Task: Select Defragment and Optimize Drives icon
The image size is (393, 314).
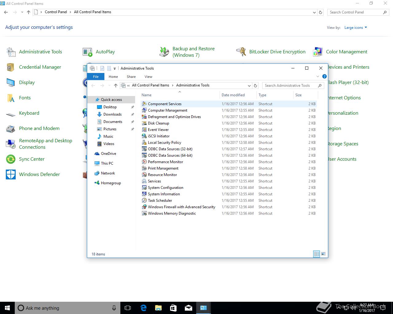Action: pyautogui.click(x=144, y=117)
